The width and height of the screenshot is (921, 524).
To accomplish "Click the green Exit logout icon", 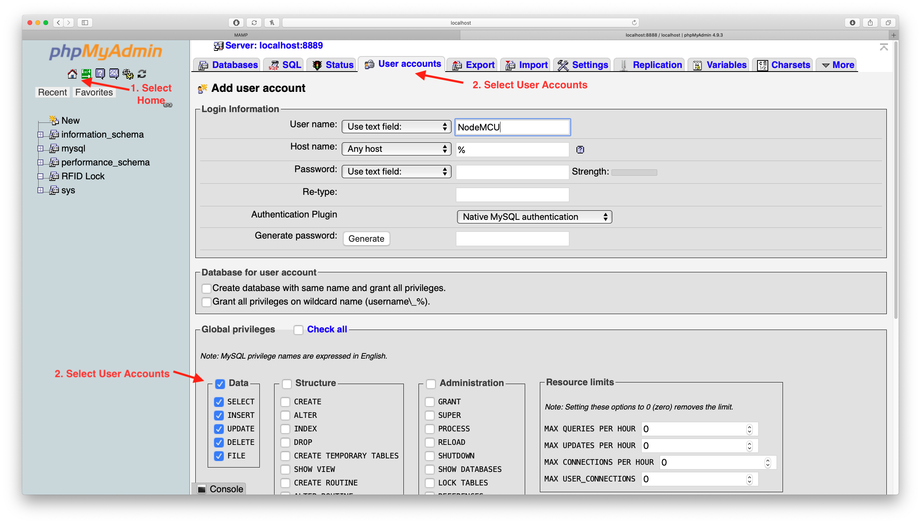I will coord(86,74).
